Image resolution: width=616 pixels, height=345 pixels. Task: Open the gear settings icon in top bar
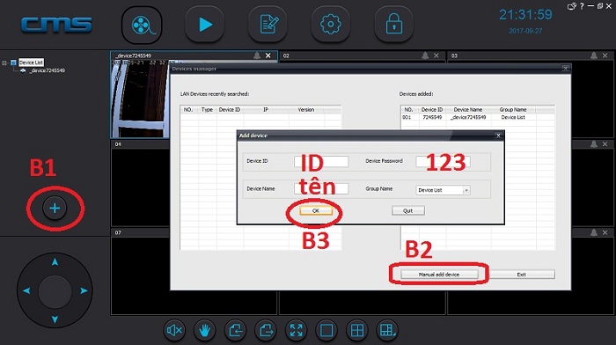point(331,25)
